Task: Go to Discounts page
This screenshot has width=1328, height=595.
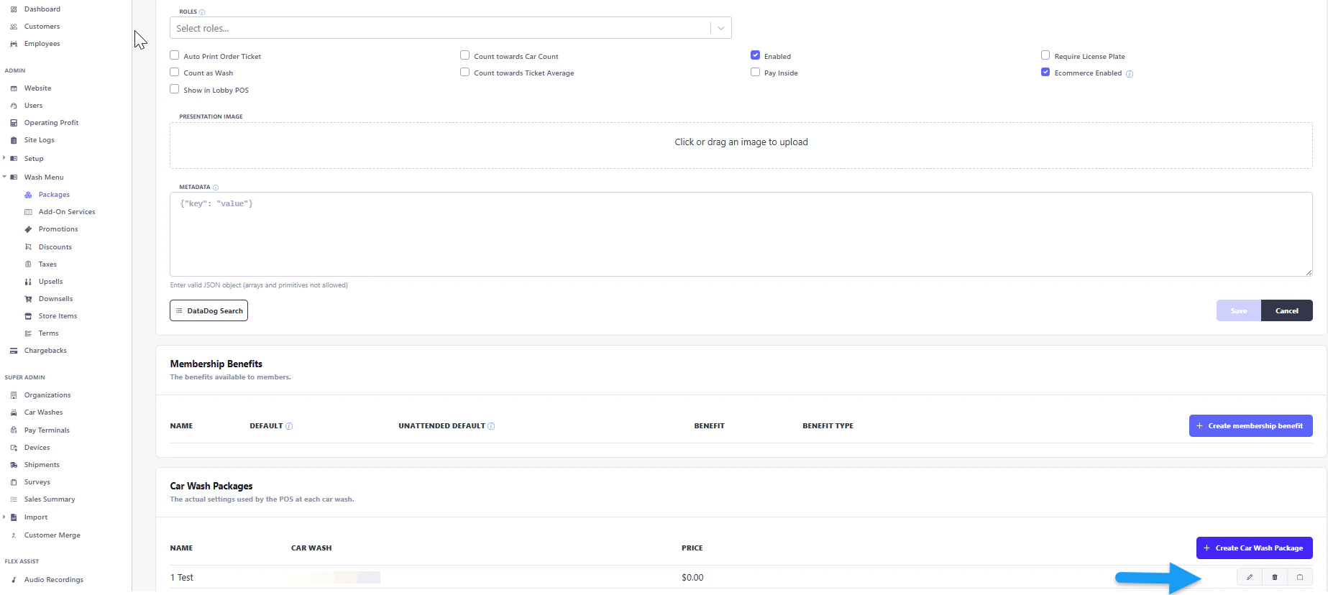Action: click(55, 247)
